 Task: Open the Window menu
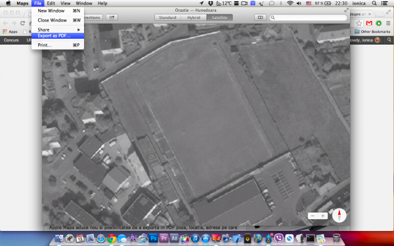[84, 3]
